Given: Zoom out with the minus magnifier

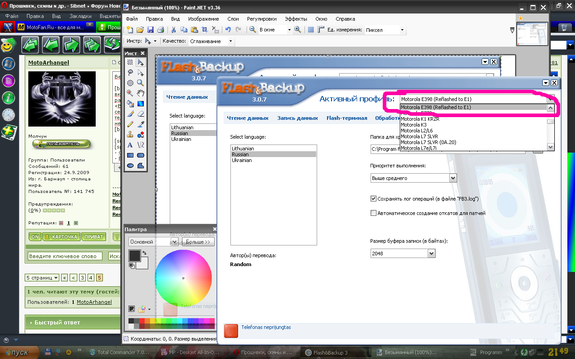Looking at the screenshot, I should pyautogui.click(x=252, y=30).
